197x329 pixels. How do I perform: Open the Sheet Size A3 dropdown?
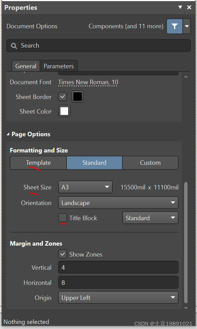pyautogui.click(x=85, y=187)
